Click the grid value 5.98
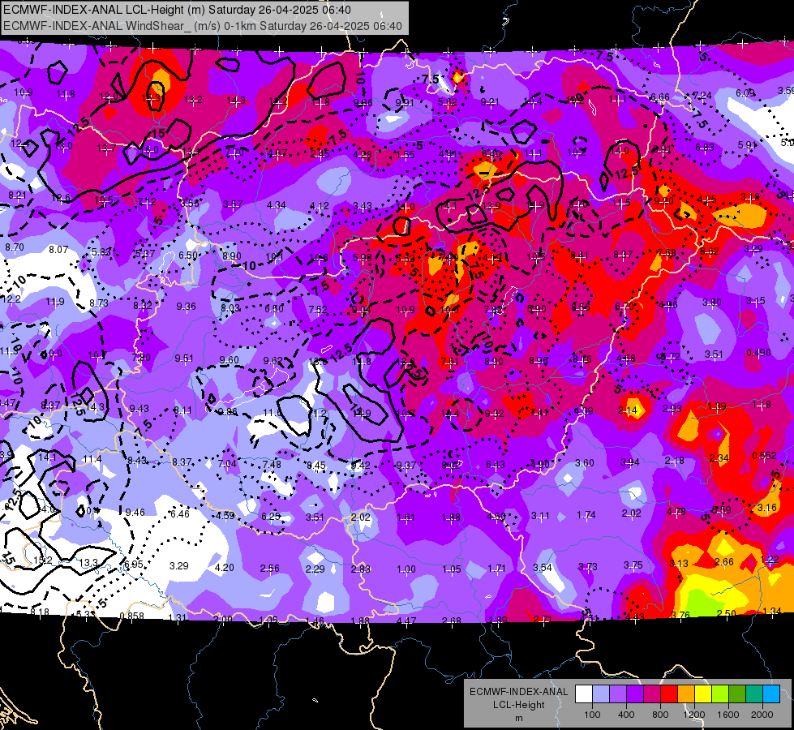The image size is (794, 730). (363, 258)
